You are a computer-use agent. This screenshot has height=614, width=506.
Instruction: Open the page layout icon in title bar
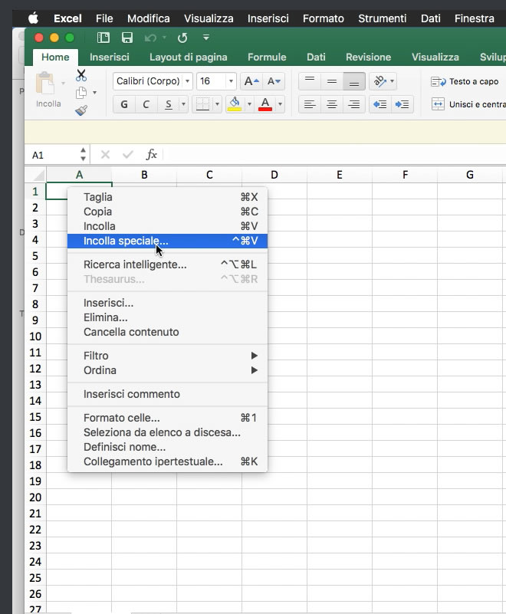point(103,38)
